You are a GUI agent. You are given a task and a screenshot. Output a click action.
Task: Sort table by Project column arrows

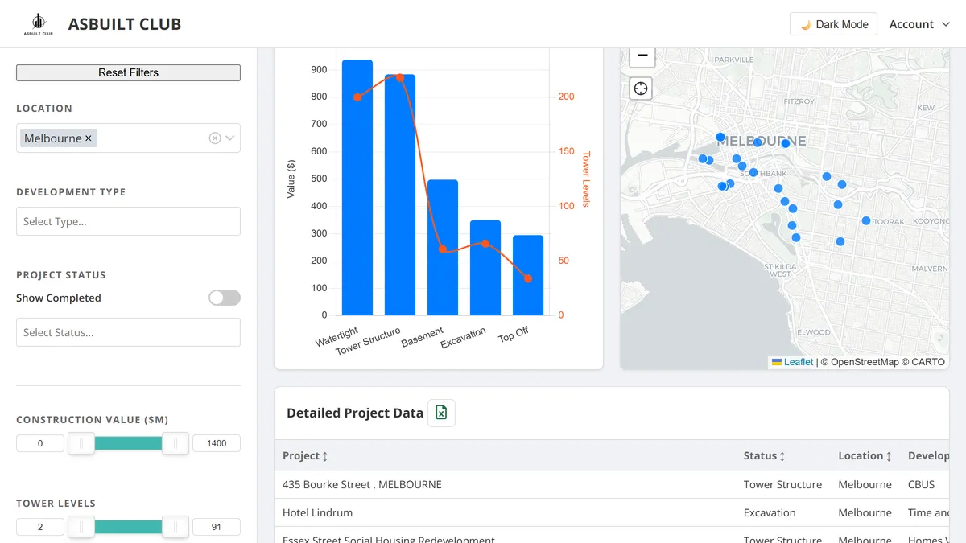click(x=325, y=456)
